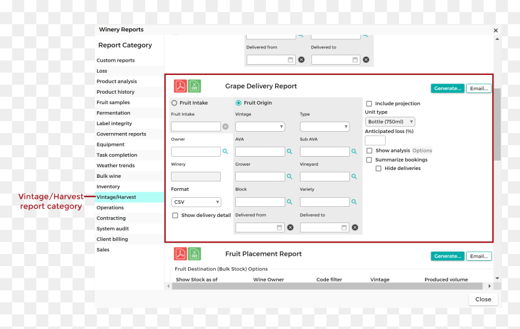520x329 pixels.
Task: Open Block search magnifier
Action: pos(290,201)
